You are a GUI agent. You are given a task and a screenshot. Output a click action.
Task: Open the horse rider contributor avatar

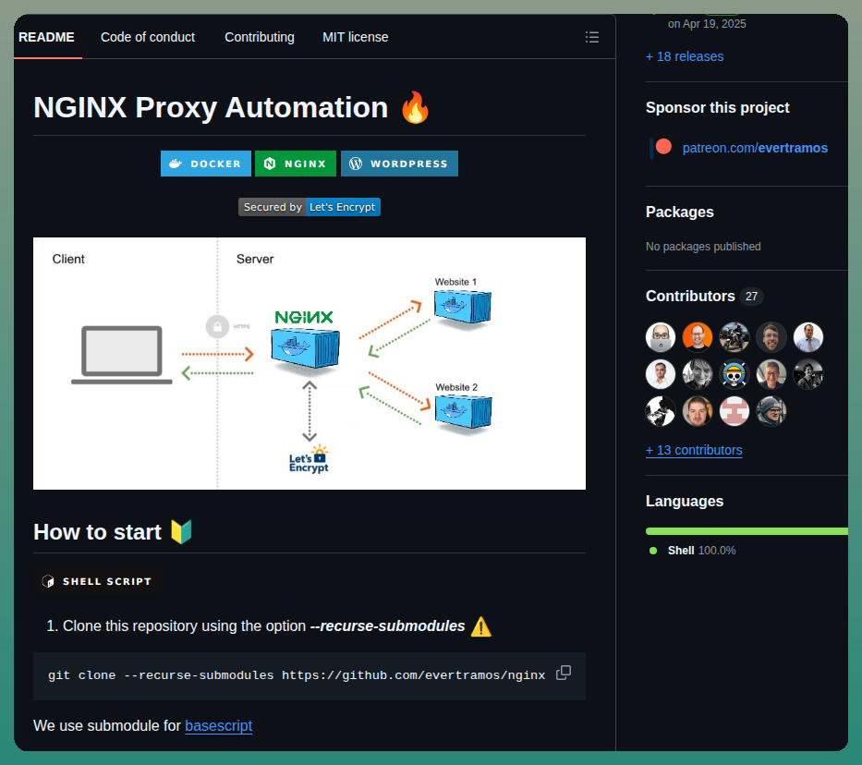735,337
